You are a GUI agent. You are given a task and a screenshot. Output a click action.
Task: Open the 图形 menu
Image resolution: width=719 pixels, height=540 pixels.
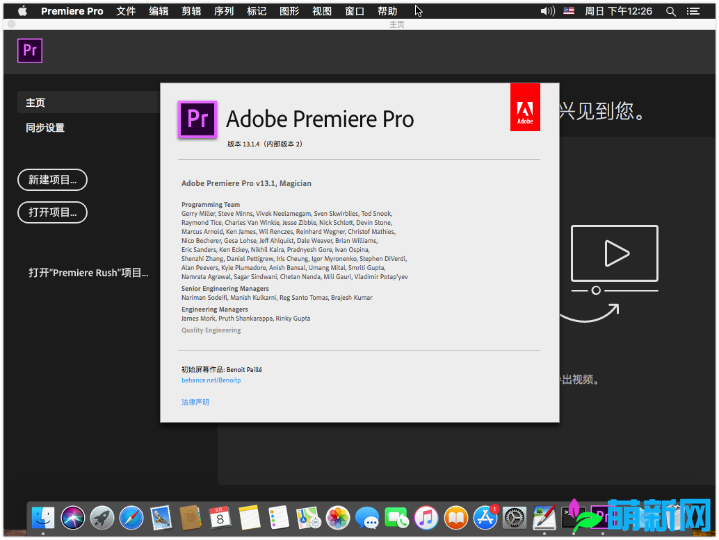289,11
